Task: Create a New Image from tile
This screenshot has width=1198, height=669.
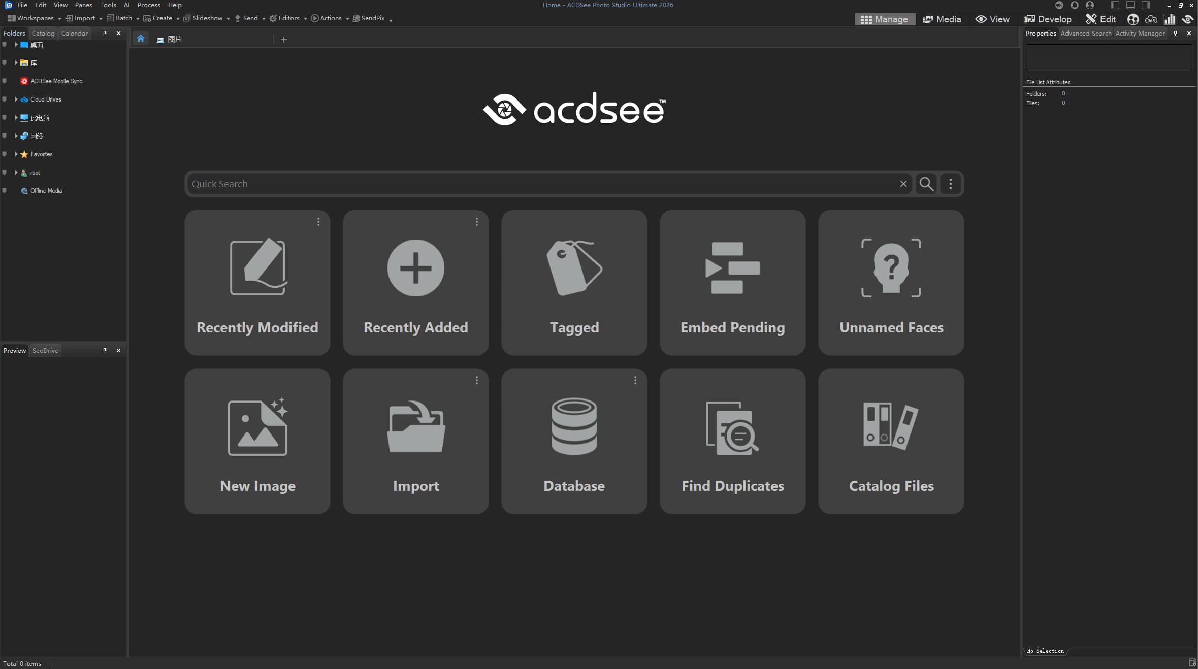Action: [x=257, y=441]
